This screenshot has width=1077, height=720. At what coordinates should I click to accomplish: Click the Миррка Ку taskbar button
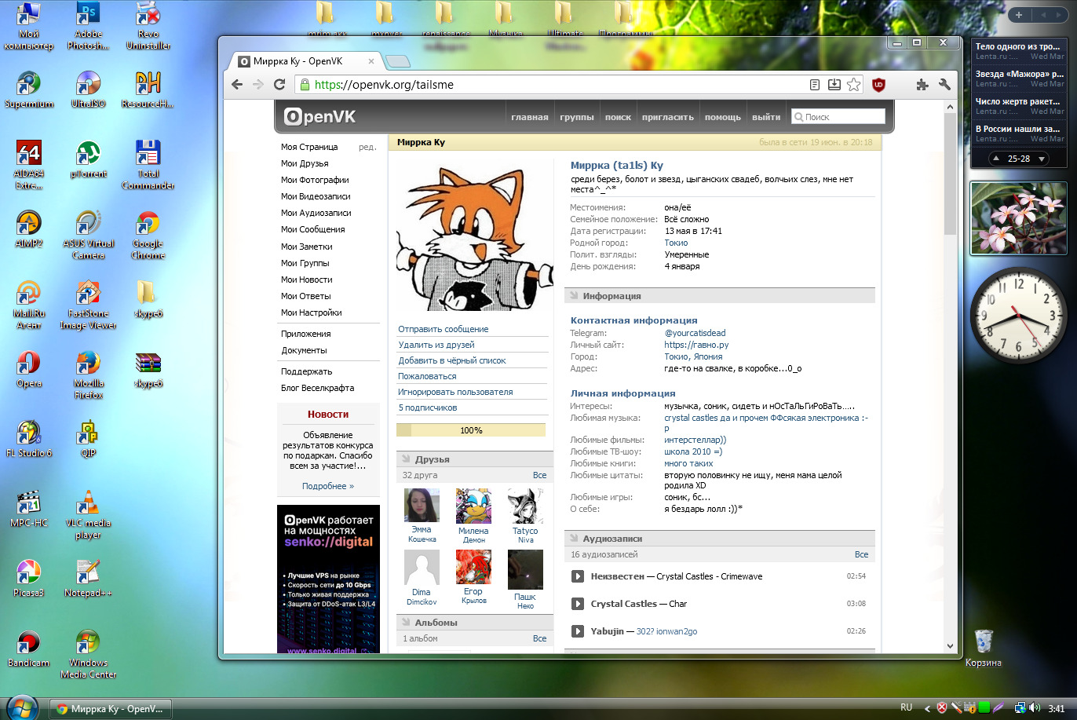click(x=110, y=708)
